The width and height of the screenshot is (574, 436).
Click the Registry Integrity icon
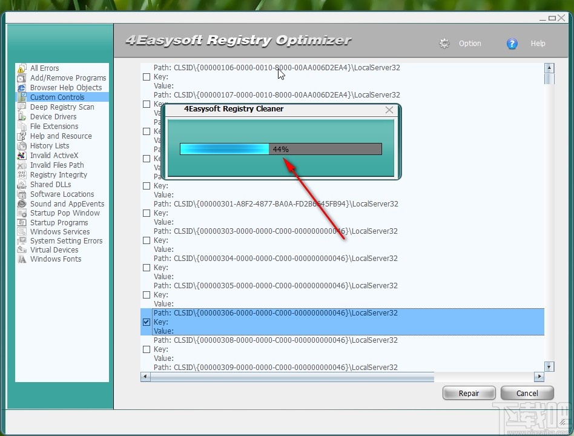coord(22,175)
